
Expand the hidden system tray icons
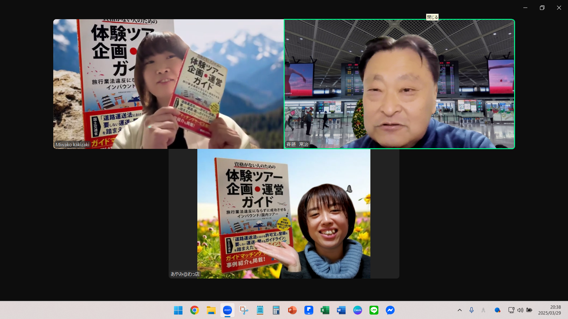point(459,310)
